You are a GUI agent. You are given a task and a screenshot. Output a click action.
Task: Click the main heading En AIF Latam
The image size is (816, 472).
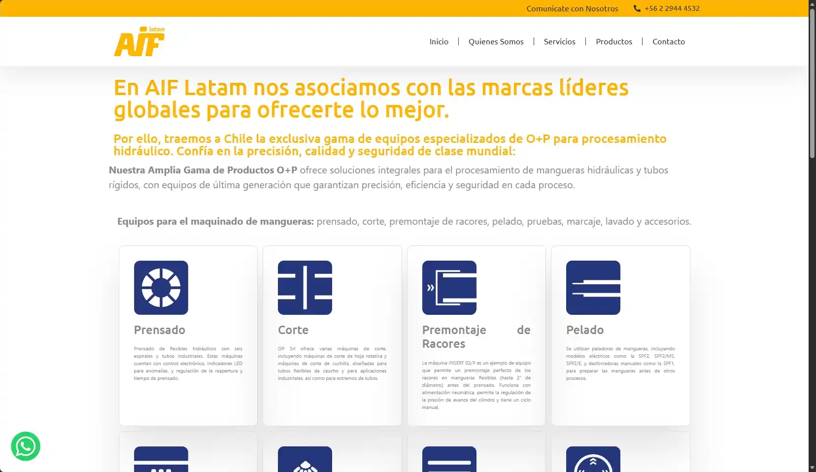tap(371, 99)
